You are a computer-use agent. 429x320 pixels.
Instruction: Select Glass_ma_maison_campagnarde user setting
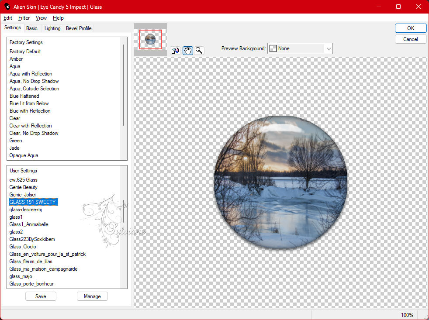coord(43,269)
